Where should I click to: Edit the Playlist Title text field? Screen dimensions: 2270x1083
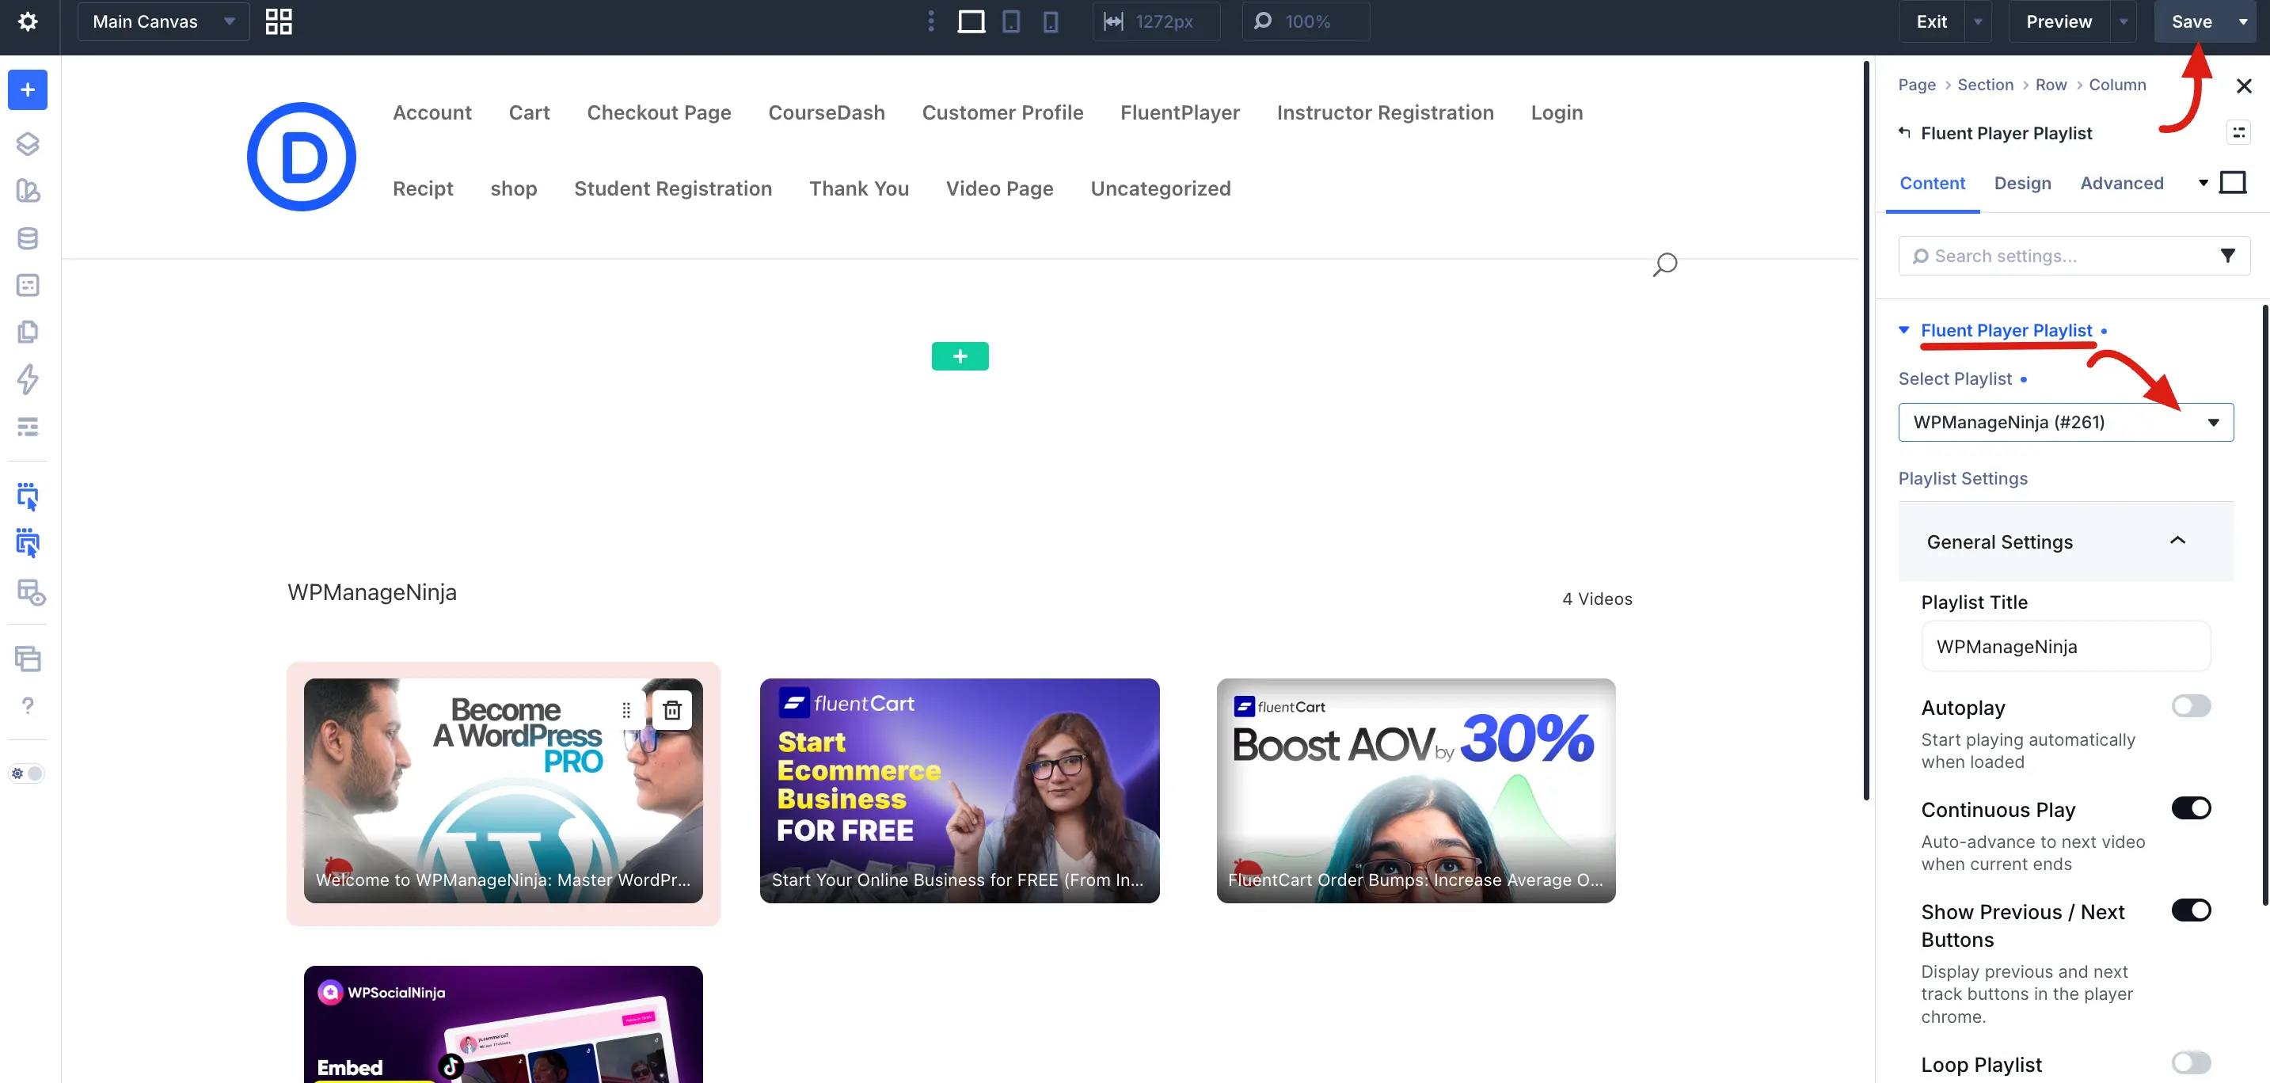click(2066, 646)
